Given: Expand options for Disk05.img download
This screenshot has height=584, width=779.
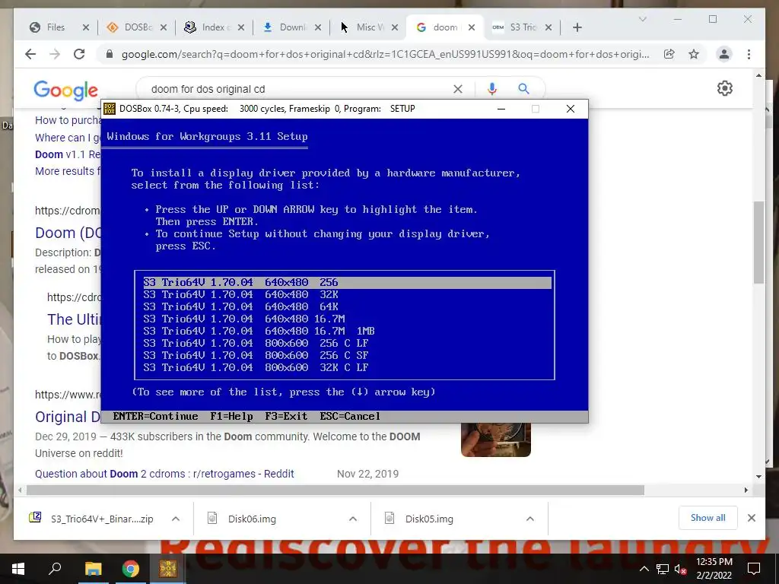Looking at the screenshot, I should click(x=530, y=519).
